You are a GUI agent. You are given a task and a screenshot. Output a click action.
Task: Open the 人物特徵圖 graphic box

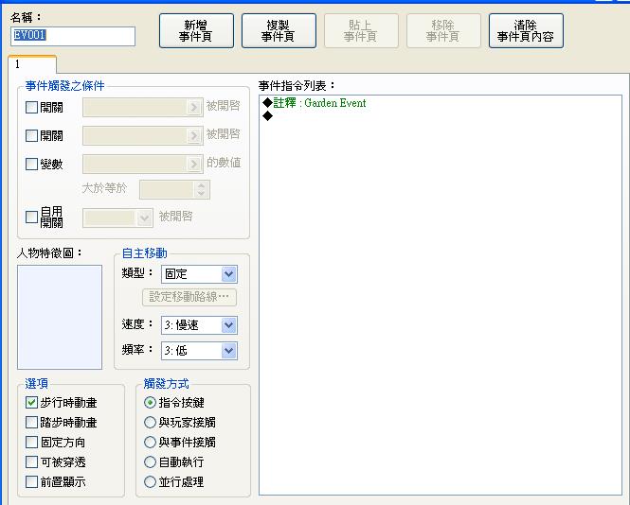[60, 317]
